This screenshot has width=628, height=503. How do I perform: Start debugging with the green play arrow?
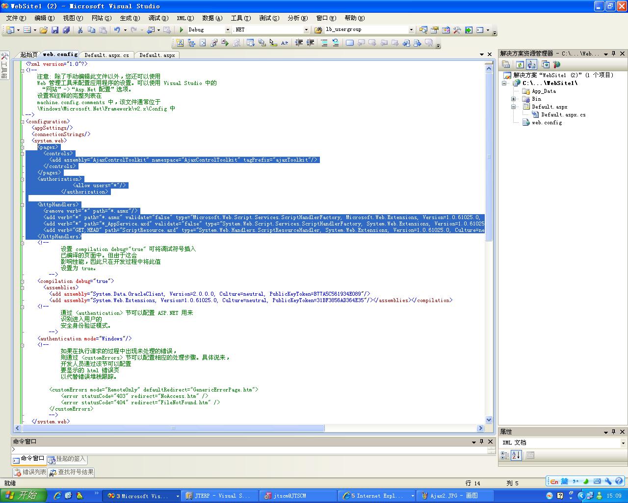pyautogui.click(x=181, y=30)
